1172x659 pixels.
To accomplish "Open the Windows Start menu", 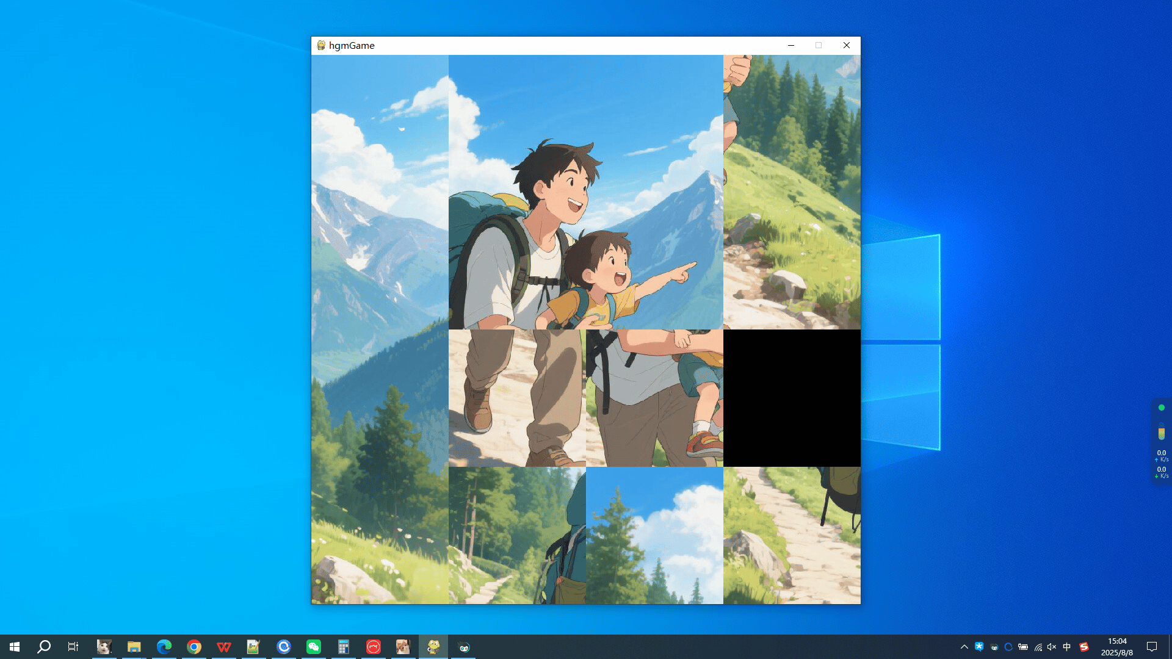I will coord(15,647).
